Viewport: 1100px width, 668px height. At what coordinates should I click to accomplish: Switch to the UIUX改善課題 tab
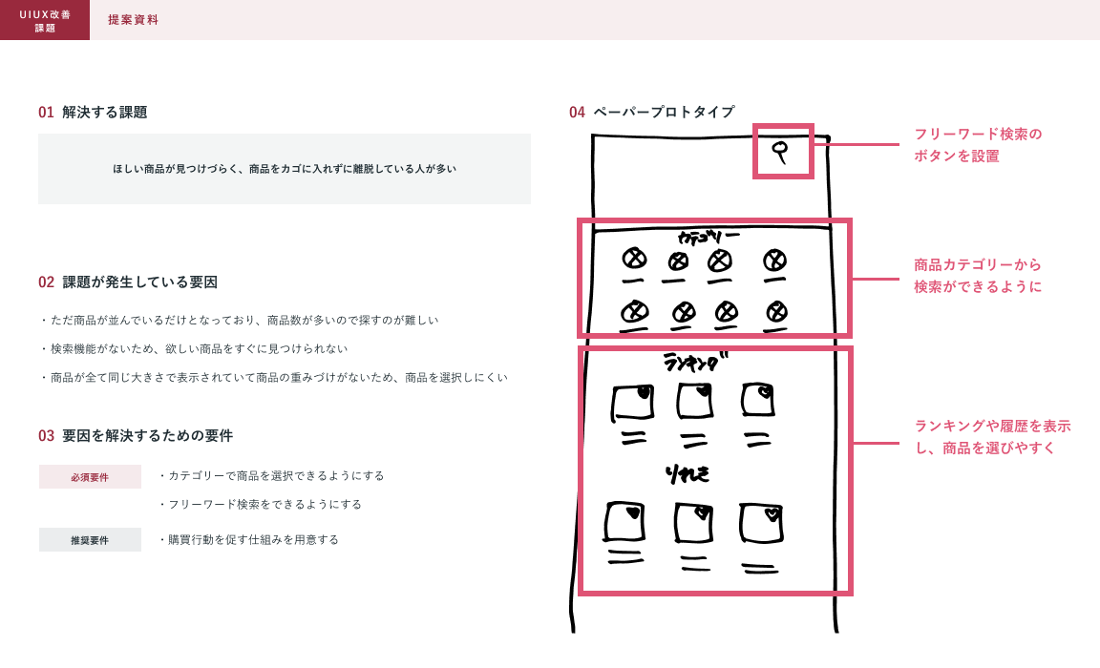point(45,20)
